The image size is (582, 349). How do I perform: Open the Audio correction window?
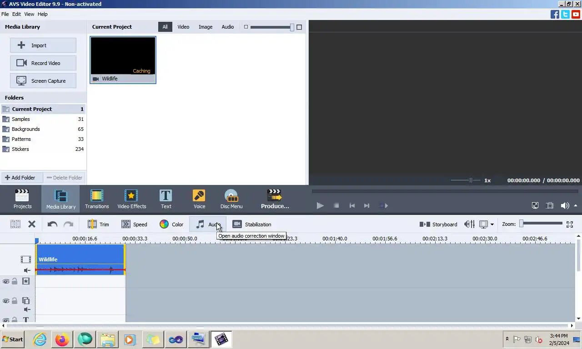click(208, 224)
